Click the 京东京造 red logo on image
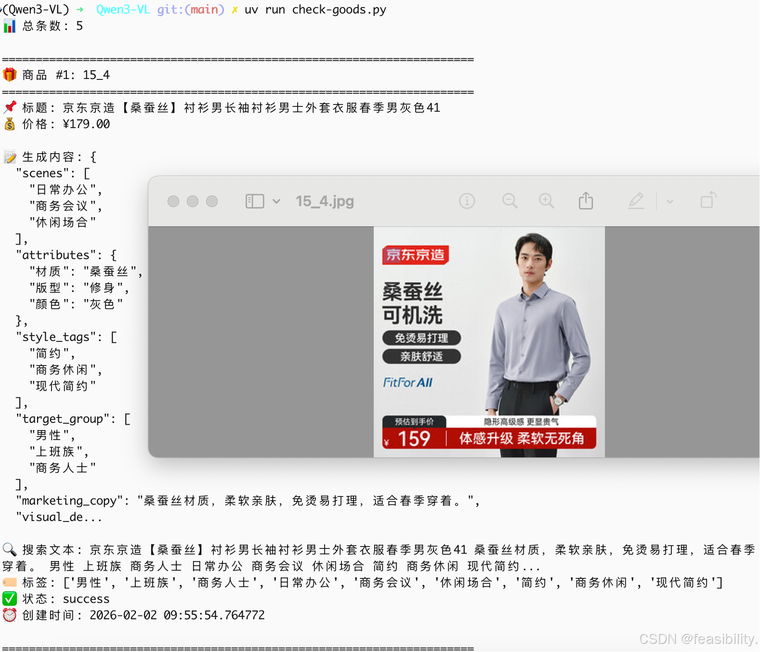 (416, 255)
